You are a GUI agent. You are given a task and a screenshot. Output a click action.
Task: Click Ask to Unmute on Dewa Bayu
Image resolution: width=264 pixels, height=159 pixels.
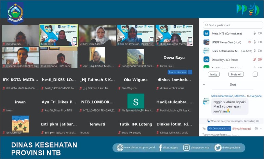177,72
